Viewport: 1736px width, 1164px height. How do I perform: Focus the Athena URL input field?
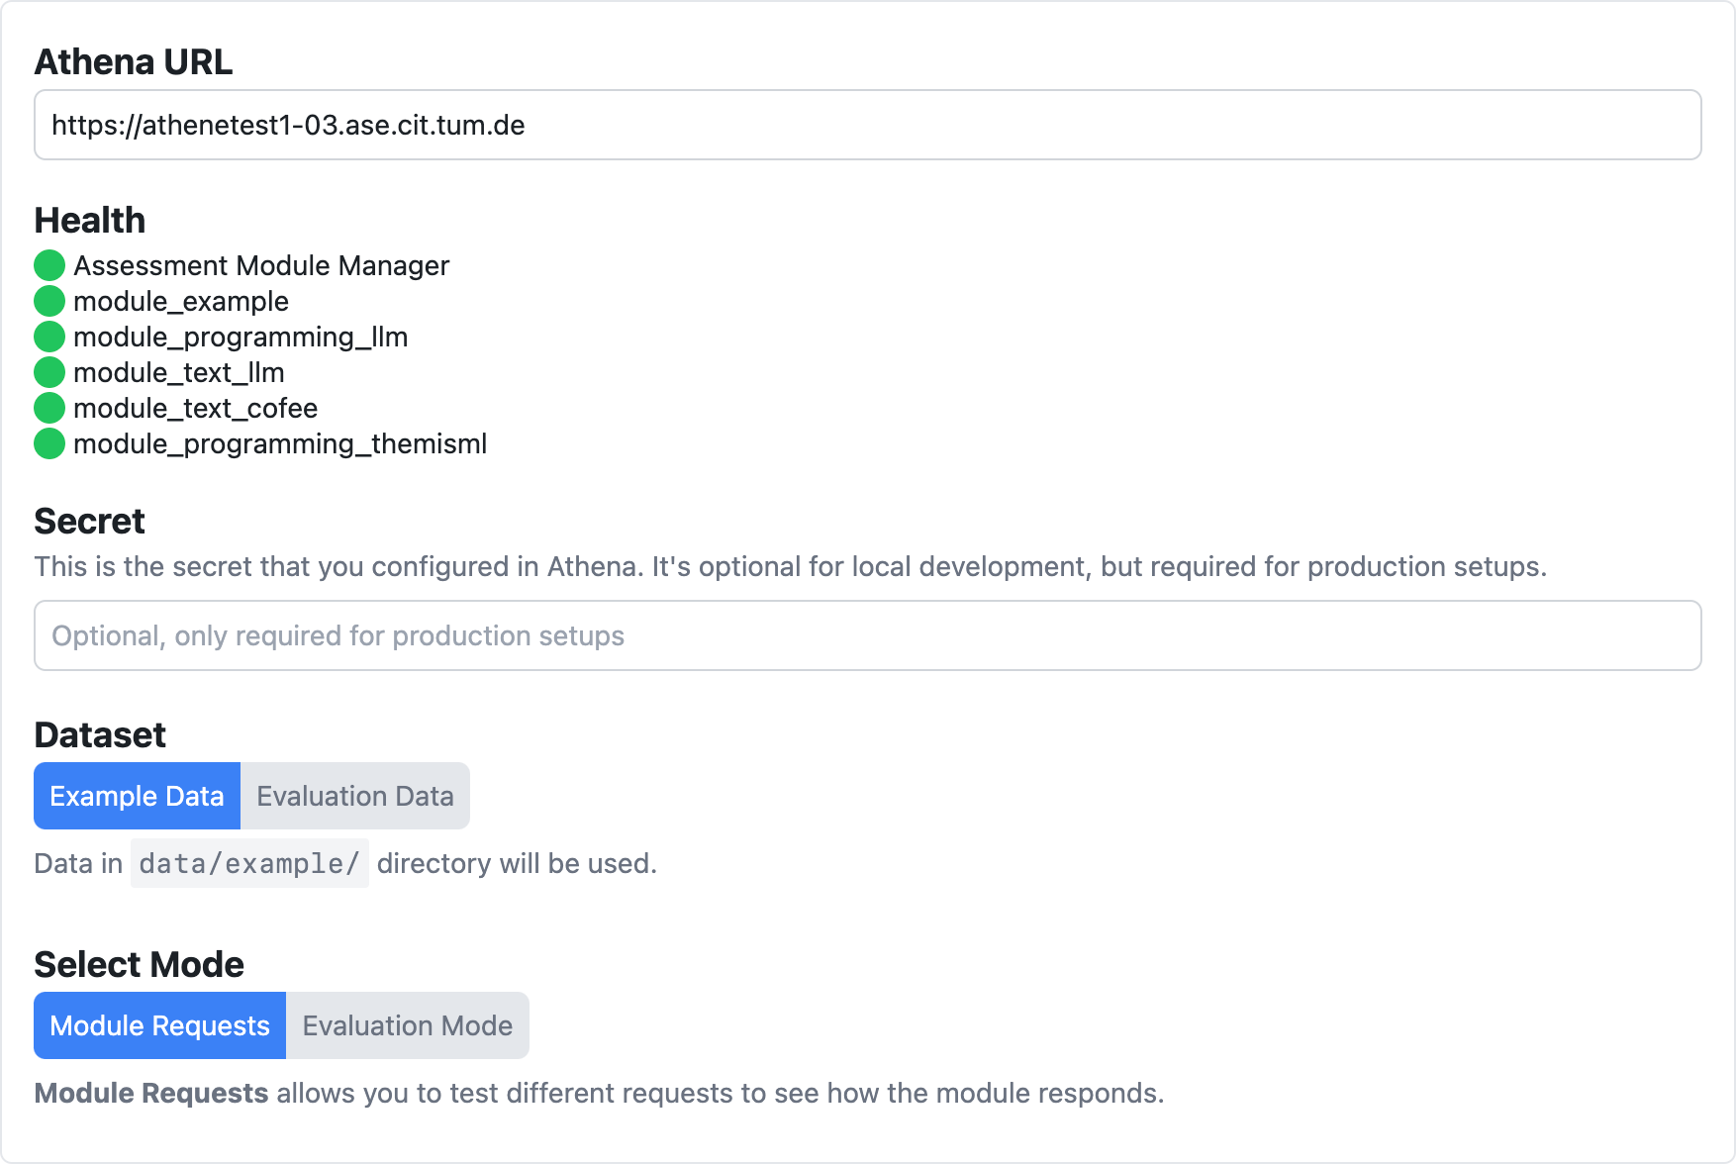[867, 125]
